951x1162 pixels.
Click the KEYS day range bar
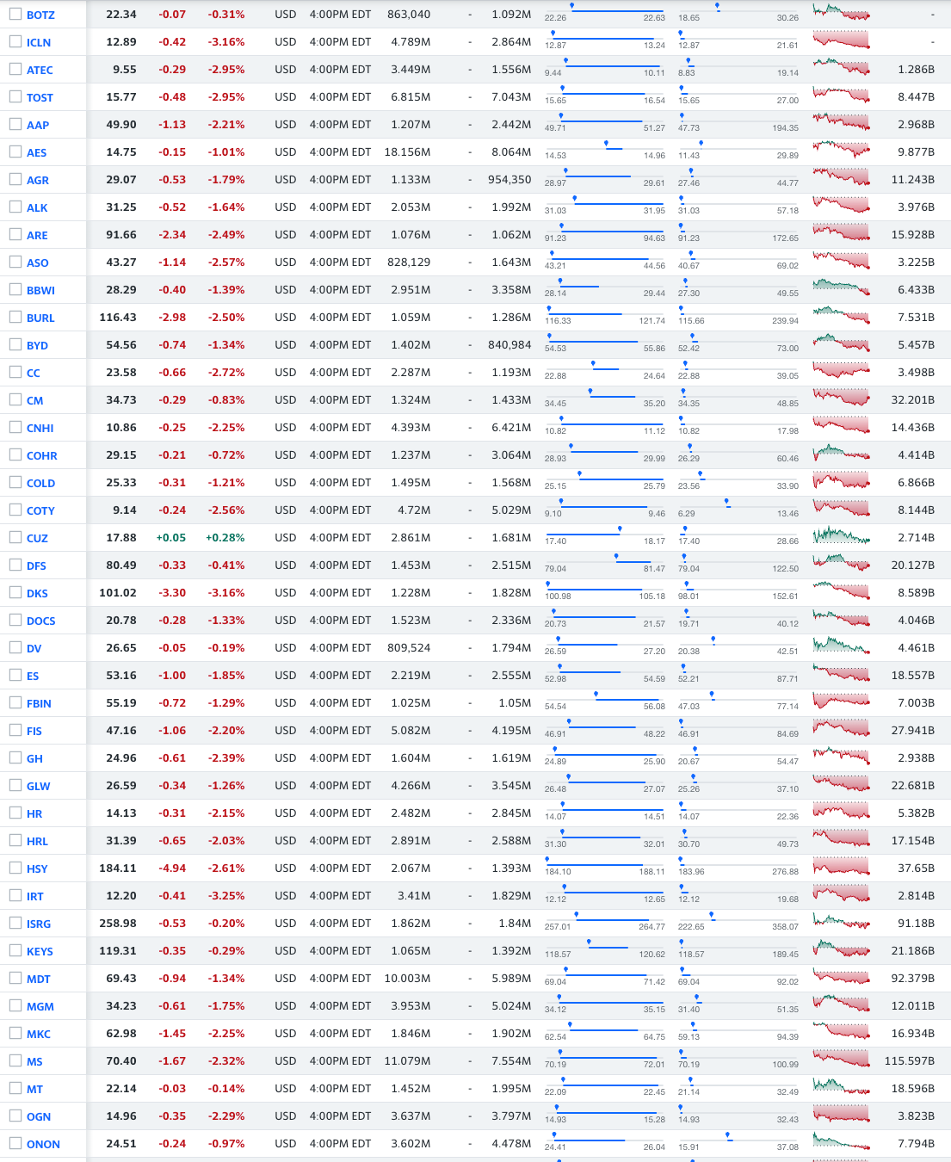(605, 949)
